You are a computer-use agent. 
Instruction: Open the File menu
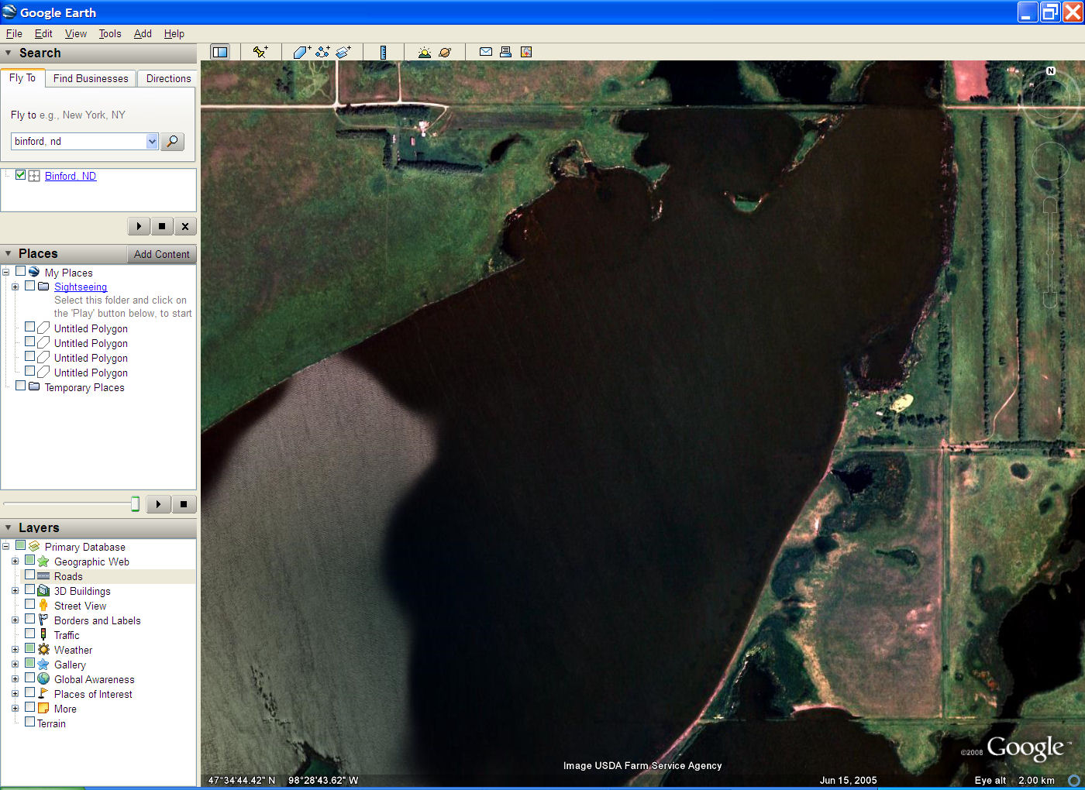coord(14,33)
